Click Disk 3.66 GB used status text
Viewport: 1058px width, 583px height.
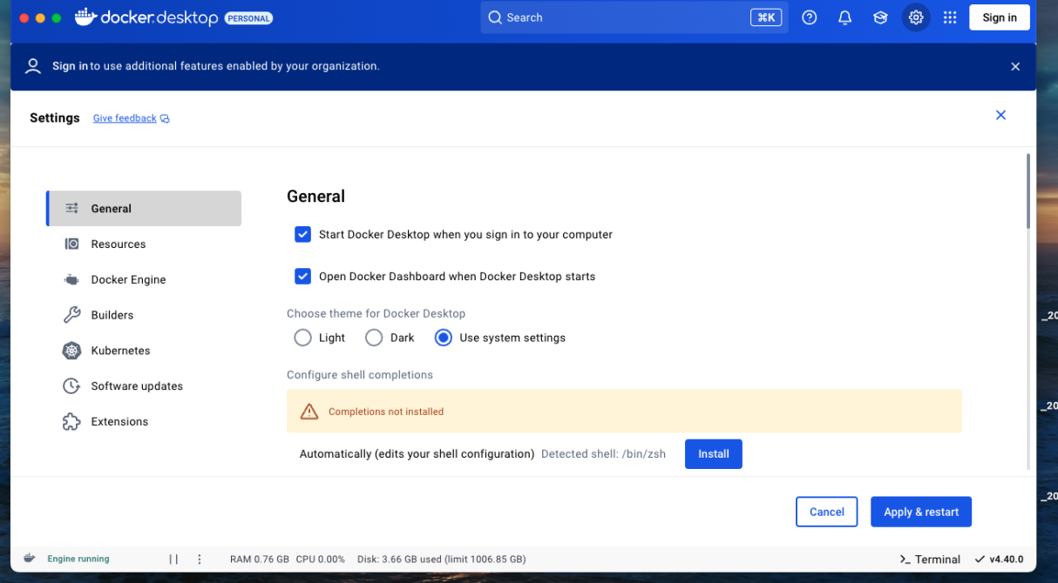point(442,560)
